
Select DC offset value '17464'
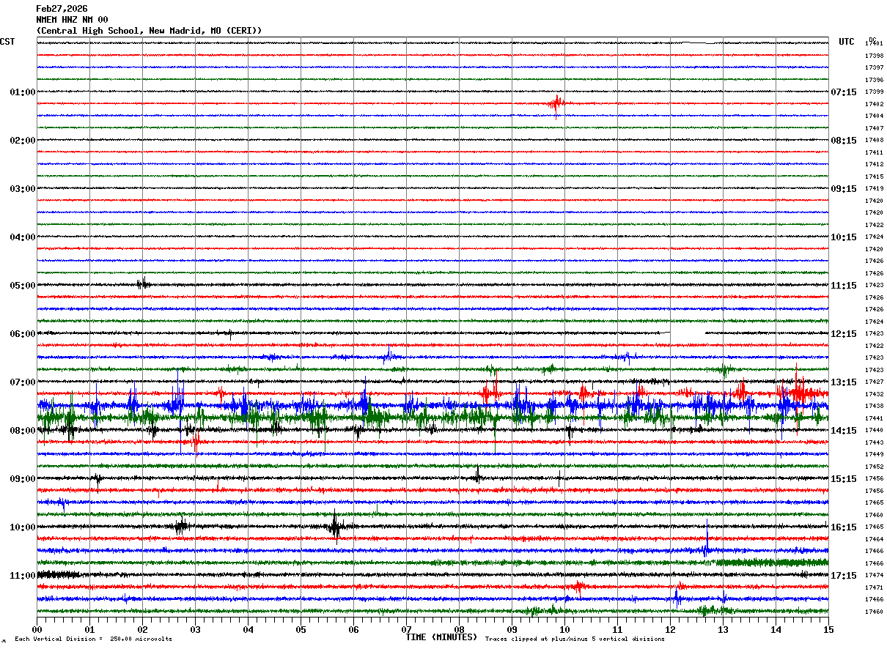(x=874, y=539)
